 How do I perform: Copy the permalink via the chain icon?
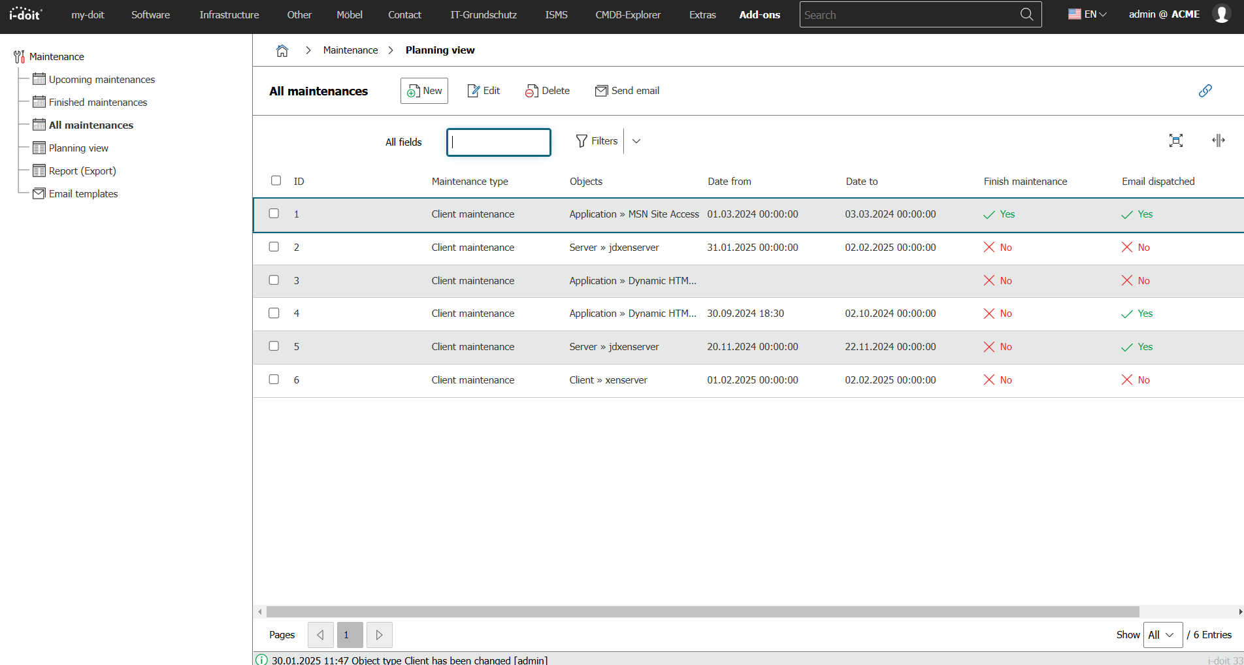(1205, 91)
